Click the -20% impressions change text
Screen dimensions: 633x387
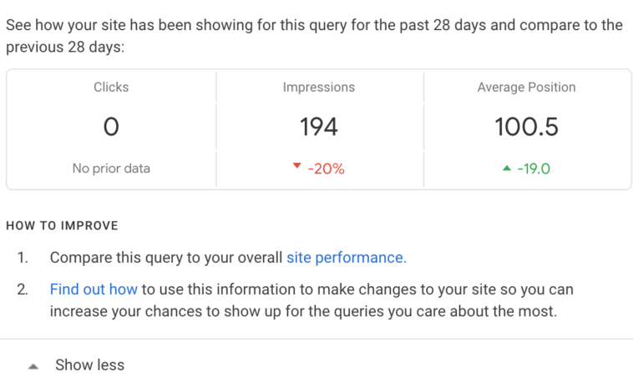point(327,169)
